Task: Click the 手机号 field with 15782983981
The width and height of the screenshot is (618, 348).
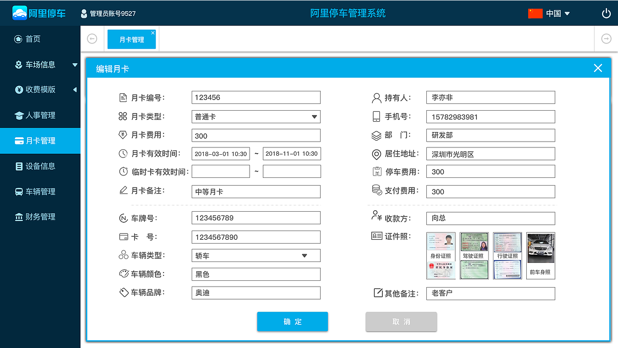Action: click(x=491, y=116)
